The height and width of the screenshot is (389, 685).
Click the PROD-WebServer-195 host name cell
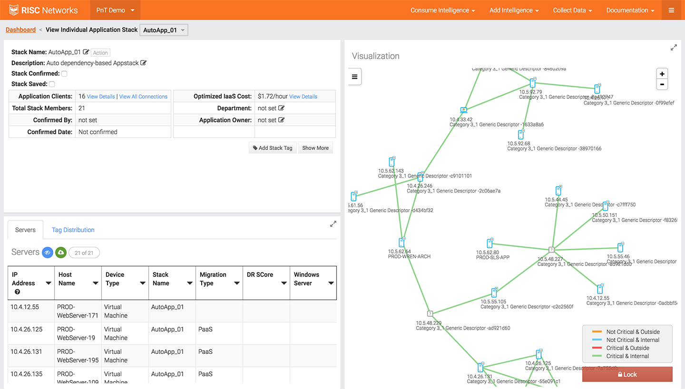pyautogui.click(x=78, y=356)
